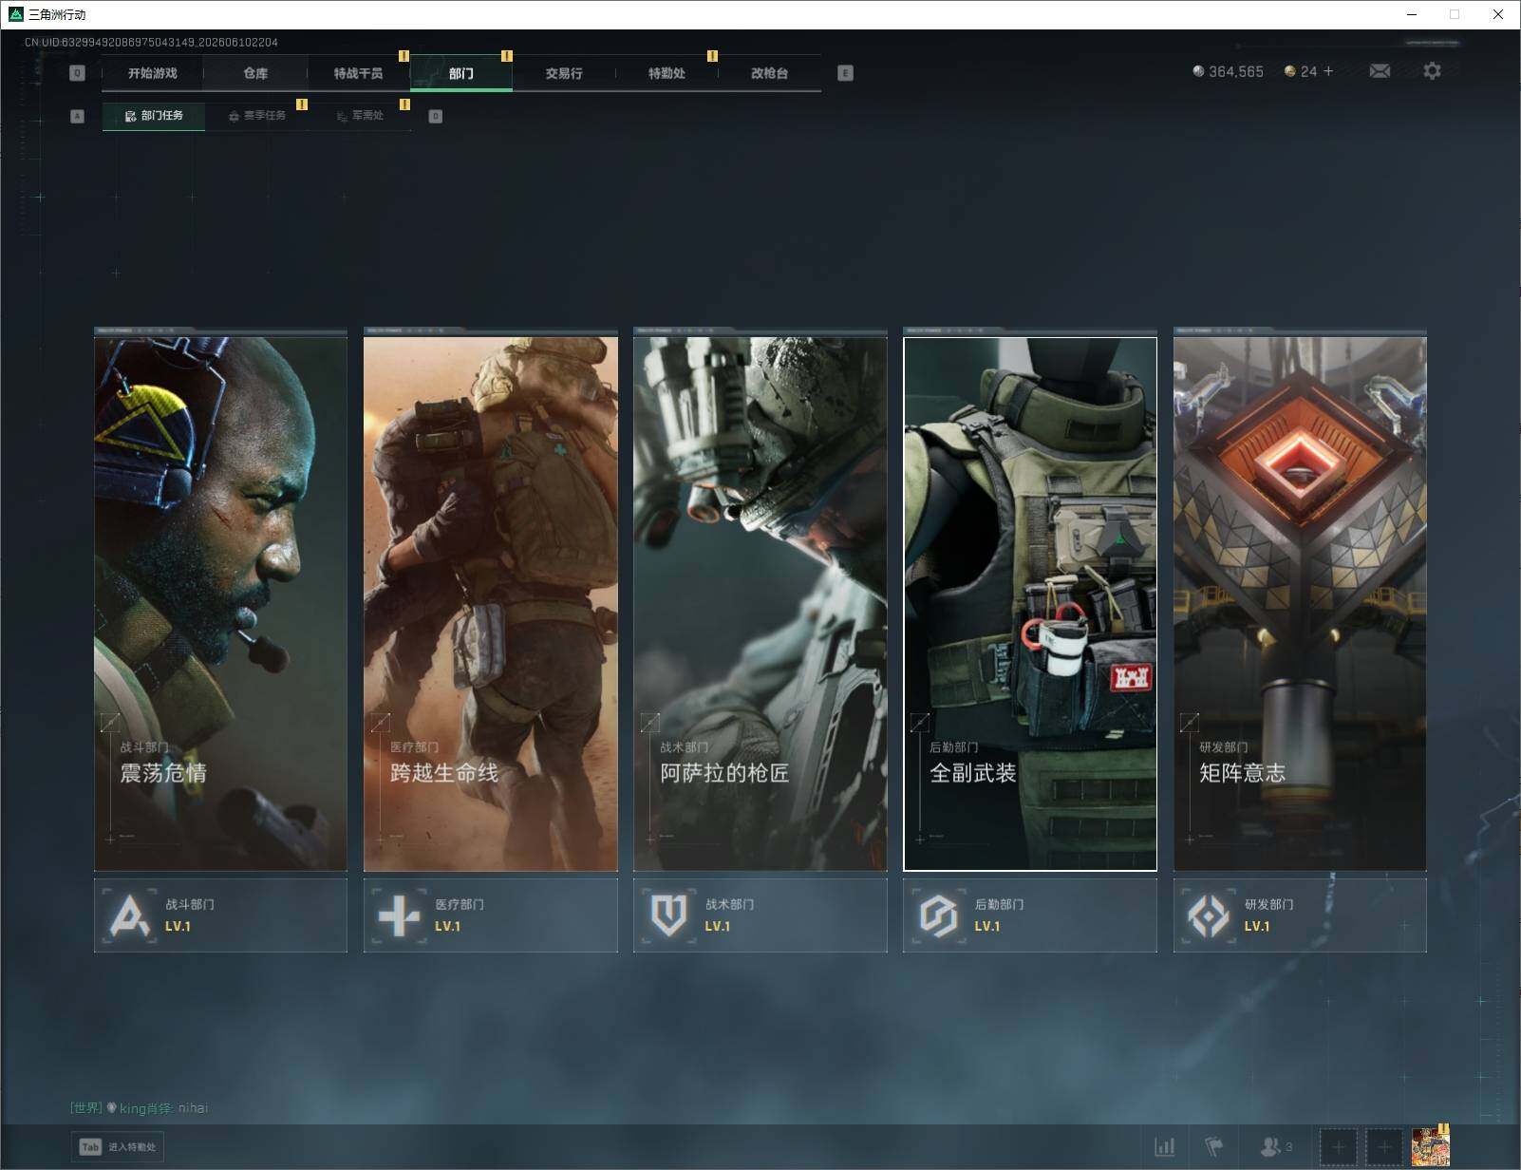Click the A key hint icon before 部门任务
The width and height of the screenshot is (1521, 1170).
[78, 116]
